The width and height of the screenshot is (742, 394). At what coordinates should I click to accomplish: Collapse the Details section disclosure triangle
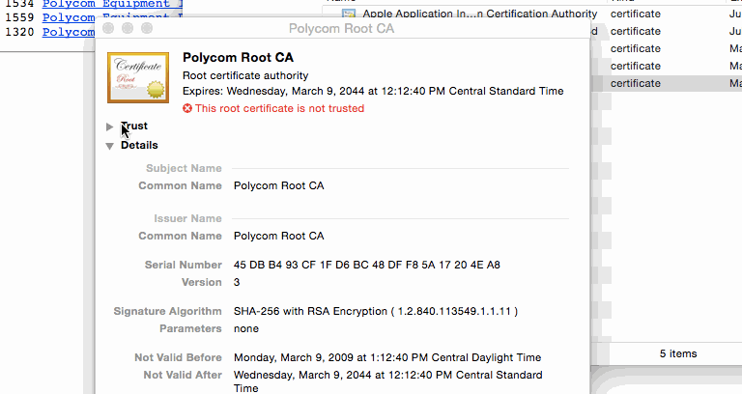110,146
